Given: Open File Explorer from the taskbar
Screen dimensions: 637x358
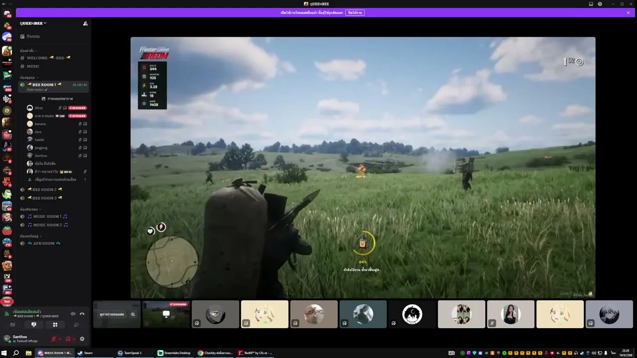Looking at the screenshot, I should tap(28, 353).
